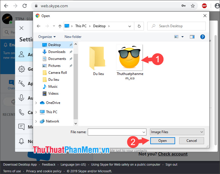Select the Du lieu folder thumbnail

[98, 61]
